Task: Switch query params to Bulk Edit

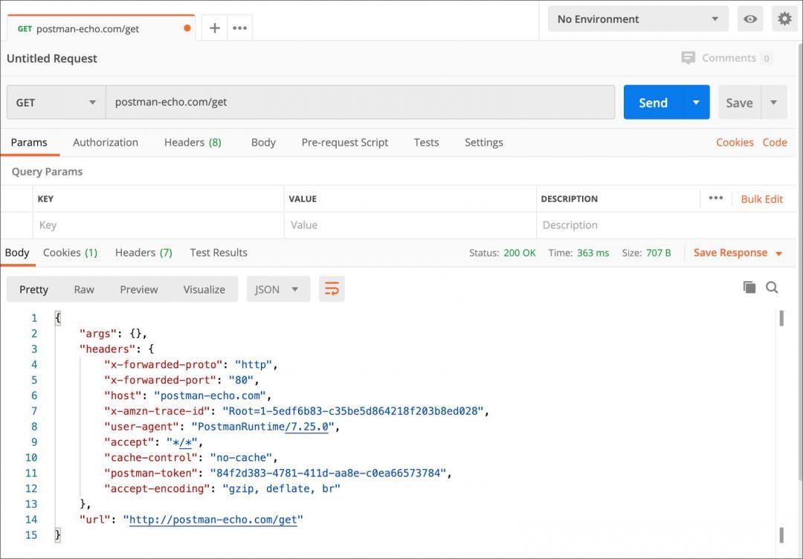Action: [x=761, y=198]
